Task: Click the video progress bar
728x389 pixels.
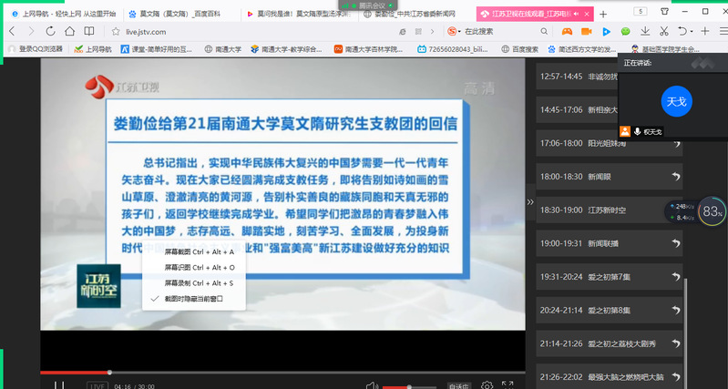Action: (273, 372)
